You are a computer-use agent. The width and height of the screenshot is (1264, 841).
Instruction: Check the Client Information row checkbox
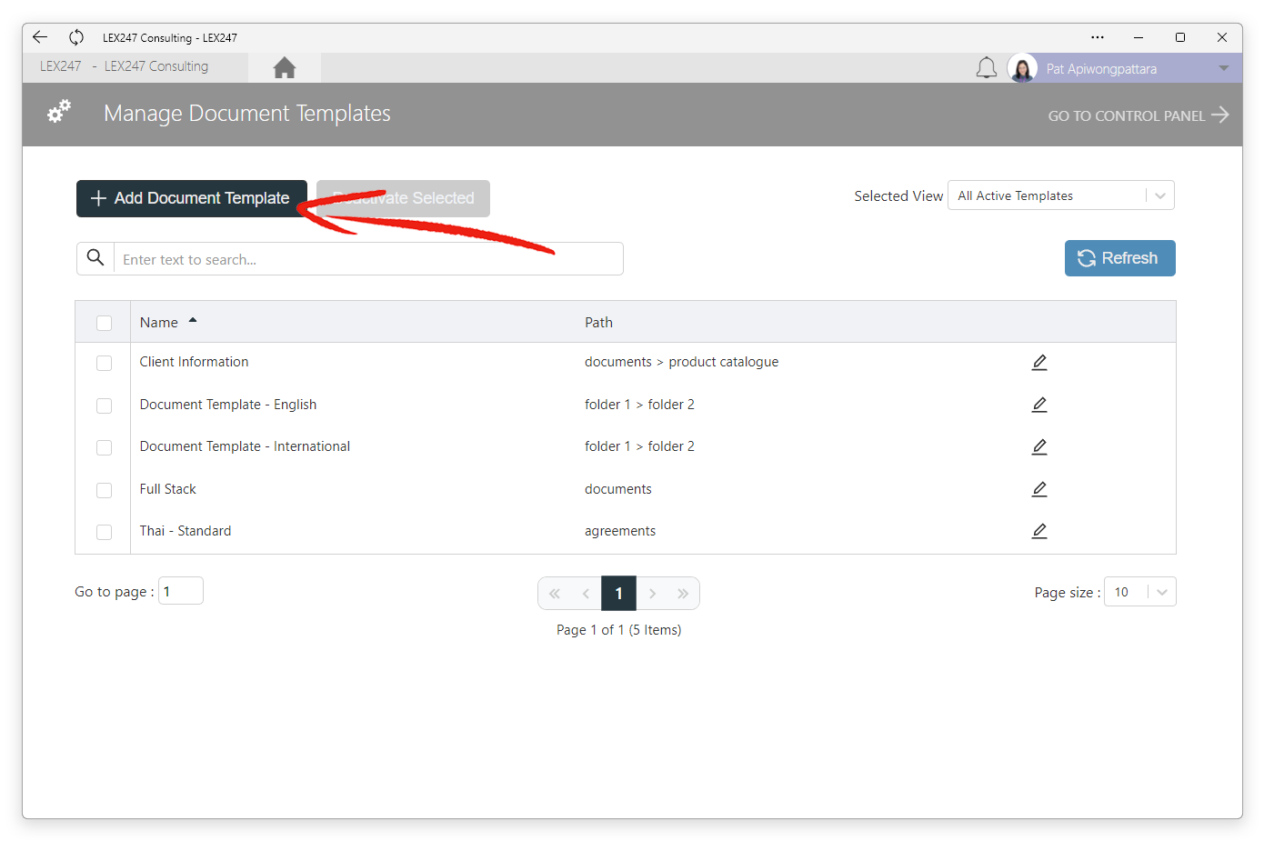(104, 363)
